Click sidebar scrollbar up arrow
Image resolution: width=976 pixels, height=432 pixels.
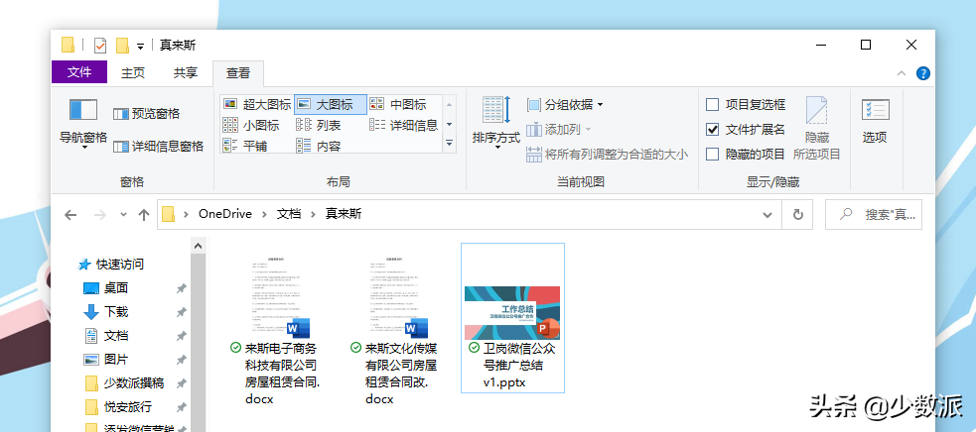(x=198, y=246)
